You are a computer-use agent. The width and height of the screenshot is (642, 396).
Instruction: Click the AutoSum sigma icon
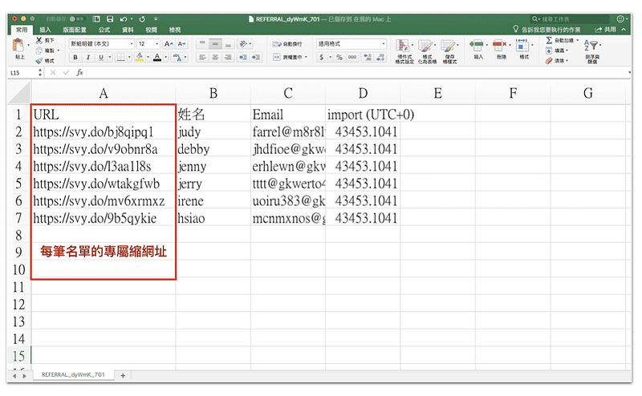click(x=549, y=40)
